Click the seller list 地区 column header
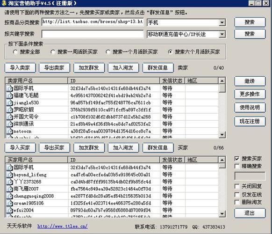 (x=201, y=80)
